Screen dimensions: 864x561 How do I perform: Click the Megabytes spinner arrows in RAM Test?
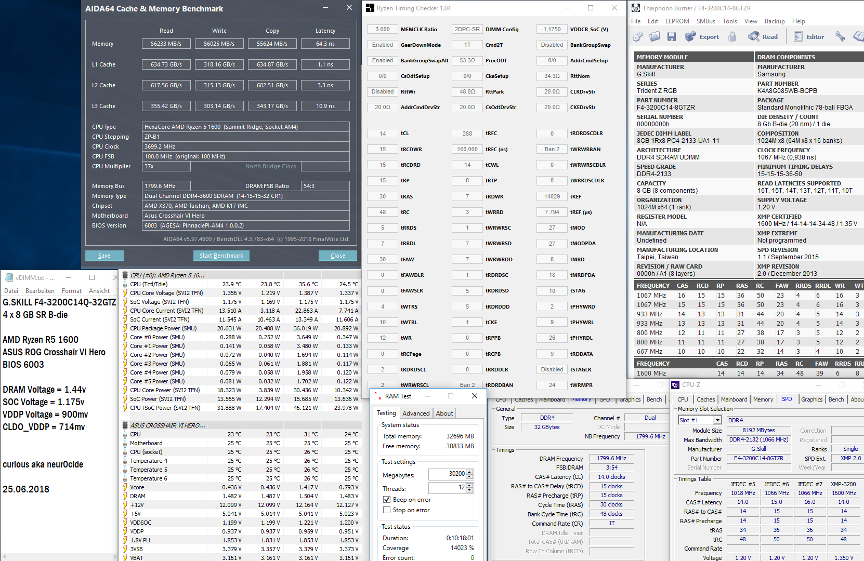(470, 474)
